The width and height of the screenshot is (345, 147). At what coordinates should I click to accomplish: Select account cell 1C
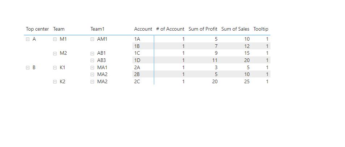pyautogui.click(x=143, y=53)
